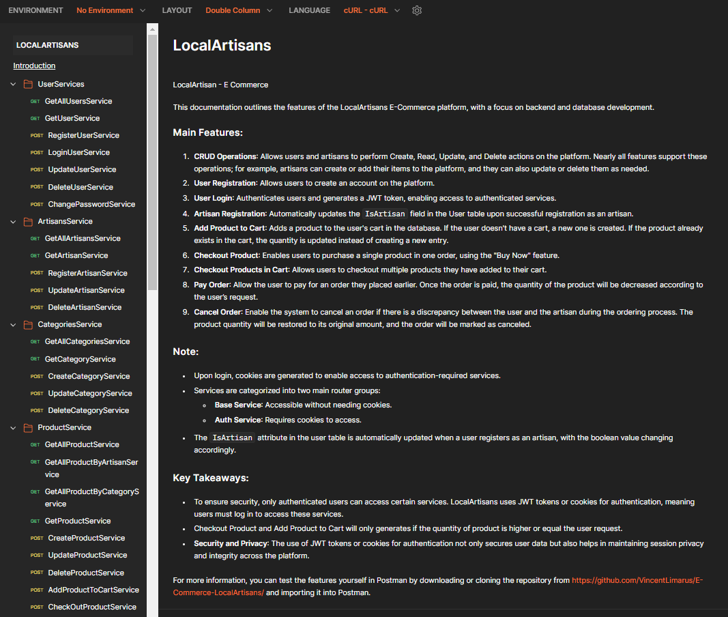This screenshot has height=617, width=728.
Task: Select the AddProductToCartService request
Action: coord(93,590)
